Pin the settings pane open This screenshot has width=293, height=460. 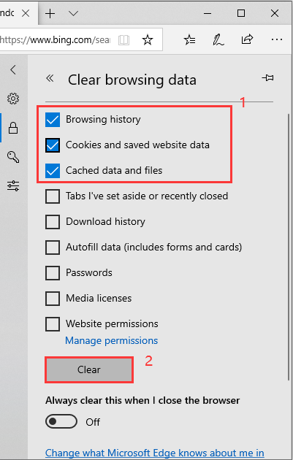[267, 77]
